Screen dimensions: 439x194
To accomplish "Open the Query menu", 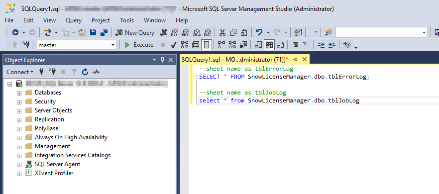I will tap(74, 20).
